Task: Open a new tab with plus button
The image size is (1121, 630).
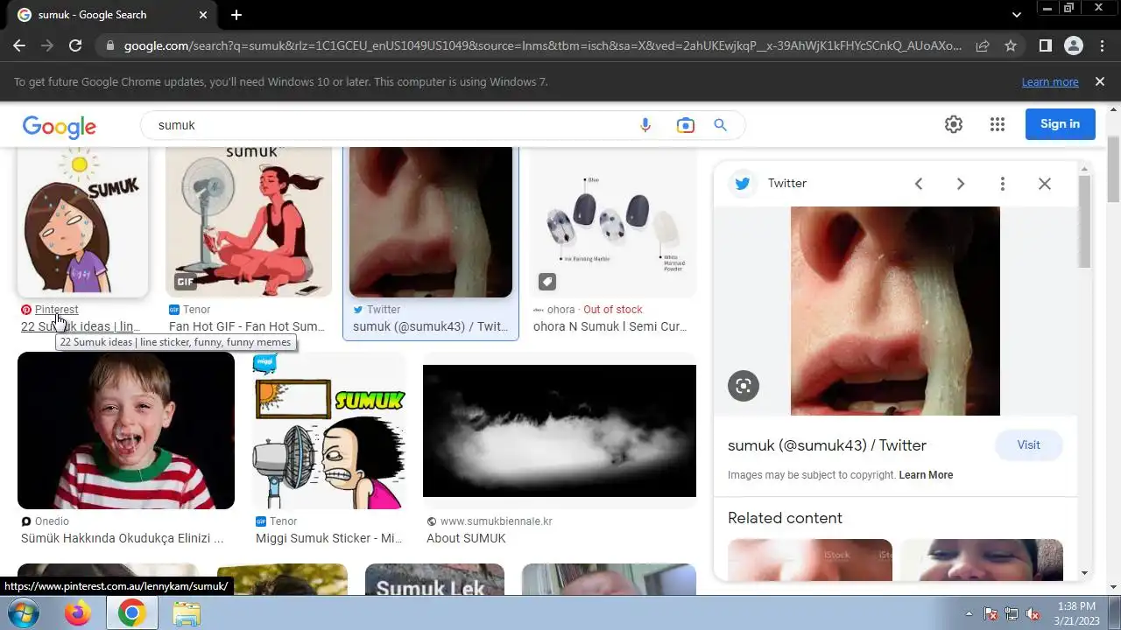Action: pos(236,15)
